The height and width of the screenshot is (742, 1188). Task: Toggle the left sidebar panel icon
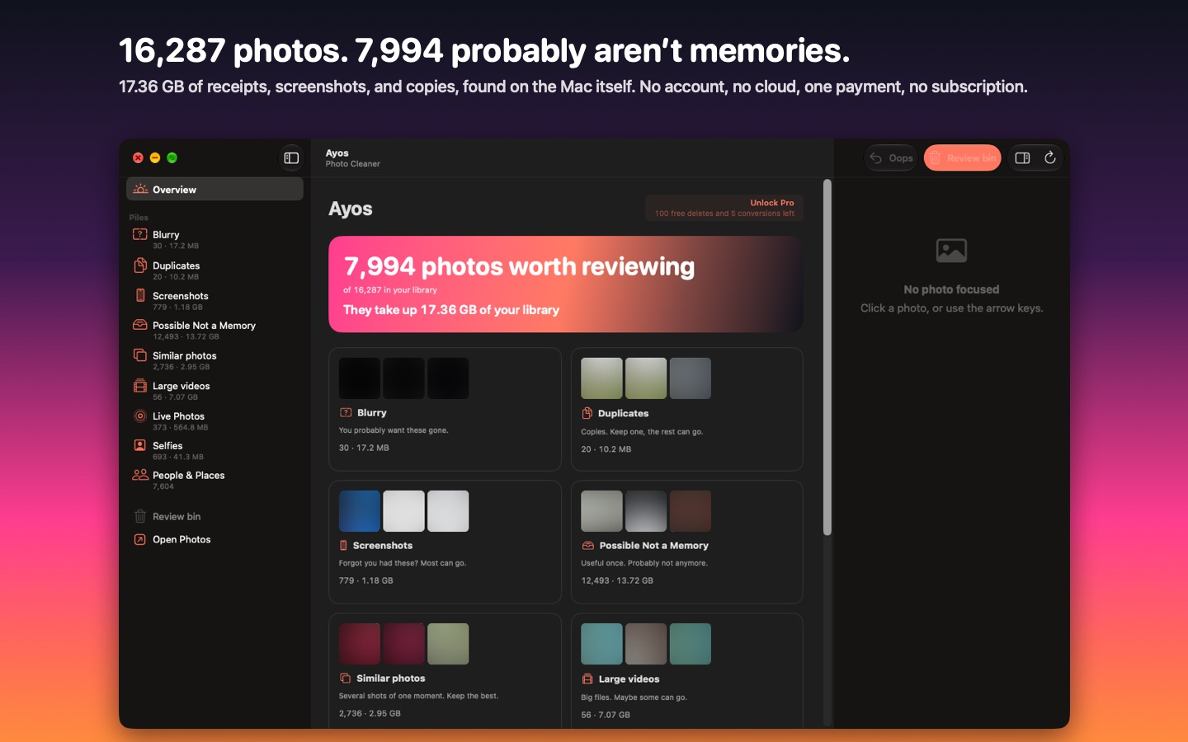(x=291, y=157)
